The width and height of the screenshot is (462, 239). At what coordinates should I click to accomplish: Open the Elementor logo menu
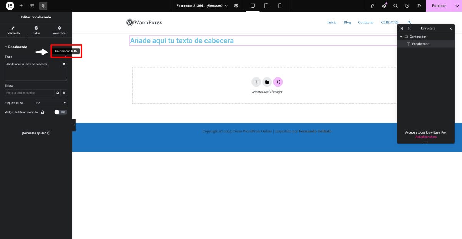[x=10, y=6]
